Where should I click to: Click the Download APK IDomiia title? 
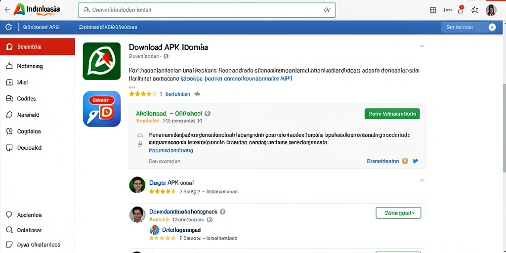(x=169, y=47)
